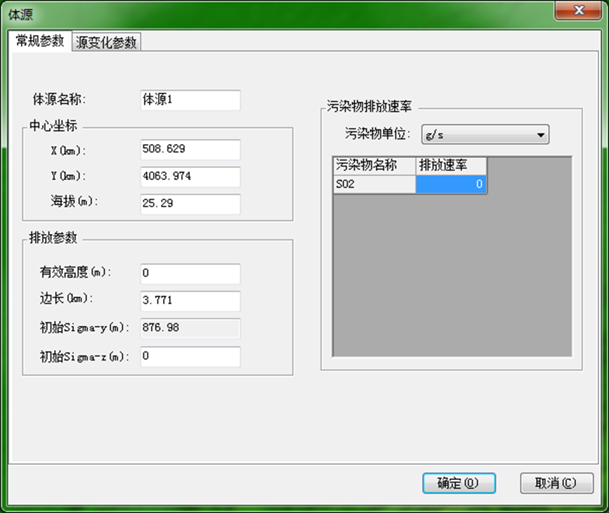The width and height of the screenshot is (609, 513).
Task: Select the 初始Sigma-z(m) input box
Action: [x=190, y=356]
